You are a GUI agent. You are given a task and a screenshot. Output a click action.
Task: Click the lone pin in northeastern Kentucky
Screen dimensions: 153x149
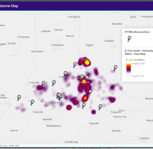point(115,68)
